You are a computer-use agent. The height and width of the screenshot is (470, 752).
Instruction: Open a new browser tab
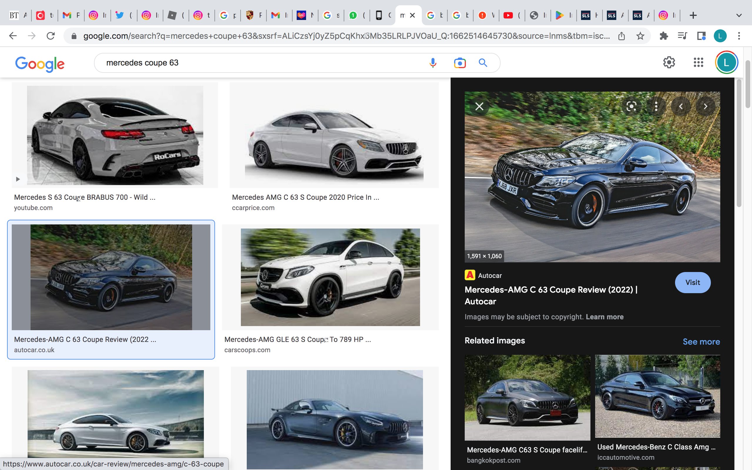[693, 15]
